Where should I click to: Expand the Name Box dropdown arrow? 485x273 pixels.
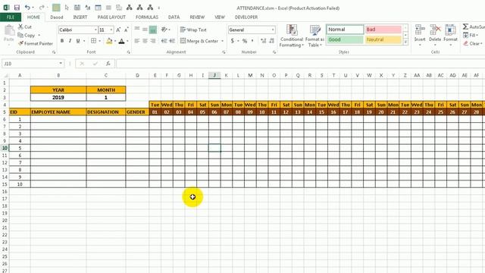[61, 64]
